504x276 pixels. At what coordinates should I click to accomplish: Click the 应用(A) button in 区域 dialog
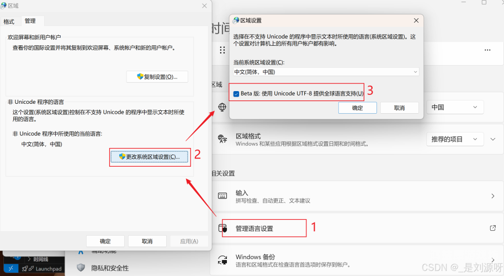tap(189, 241)
